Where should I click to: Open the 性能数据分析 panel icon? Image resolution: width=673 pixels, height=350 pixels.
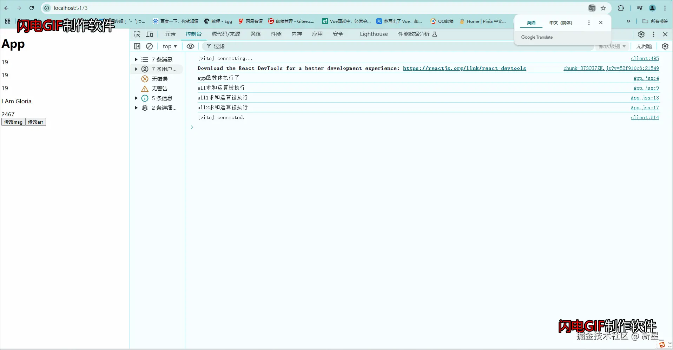click(435, 34)
